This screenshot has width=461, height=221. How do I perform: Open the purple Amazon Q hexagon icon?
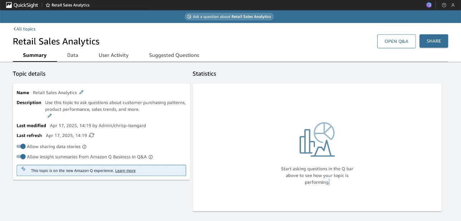click(429, 5)
